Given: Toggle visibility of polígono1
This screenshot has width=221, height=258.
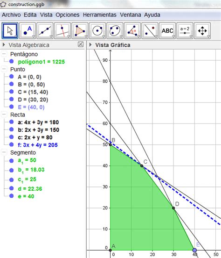Looking at the screenshot, I should 12,61.
